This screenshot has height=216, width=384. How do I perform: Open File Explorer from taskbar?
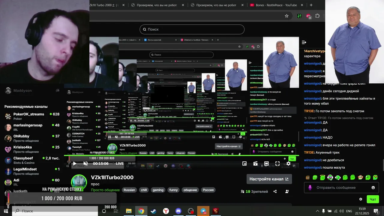tap(129, 211)
